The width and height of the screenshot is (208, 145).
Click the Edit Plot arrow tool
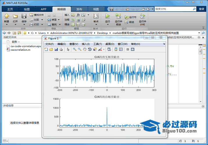point(68,49)
